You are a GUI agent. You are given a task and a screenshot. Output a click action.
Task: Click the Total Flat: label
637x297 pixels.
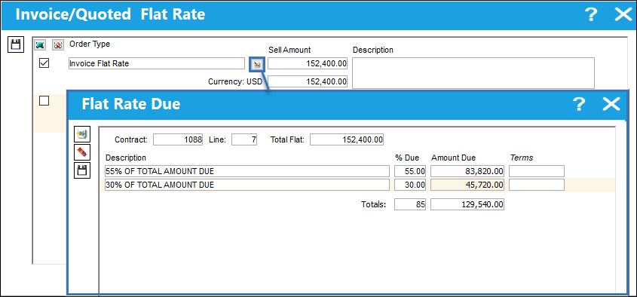coord(287,139)
